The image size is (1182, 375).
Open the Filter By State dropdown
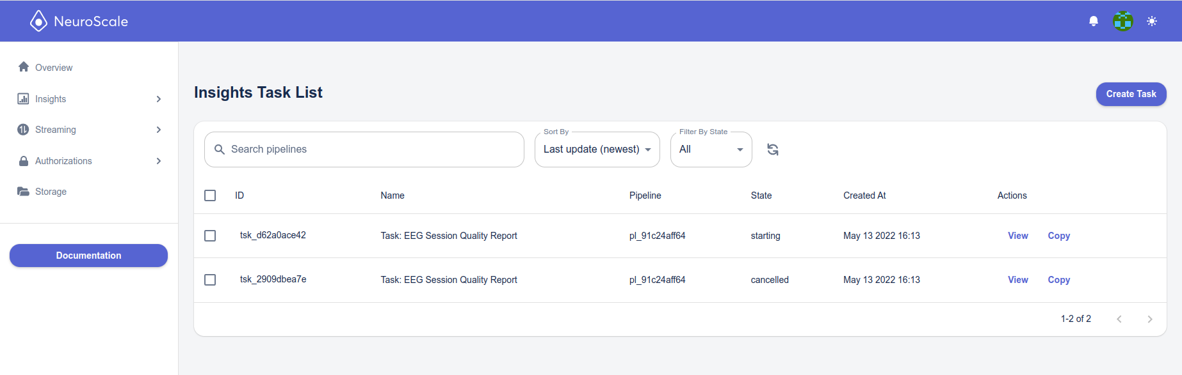(711, 149)
